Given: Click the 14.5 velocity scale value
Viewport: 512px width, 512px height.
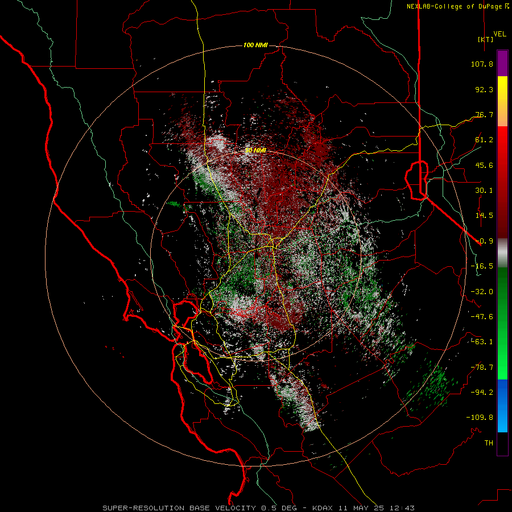Looking at the screenshot, I should pos(484,216).
